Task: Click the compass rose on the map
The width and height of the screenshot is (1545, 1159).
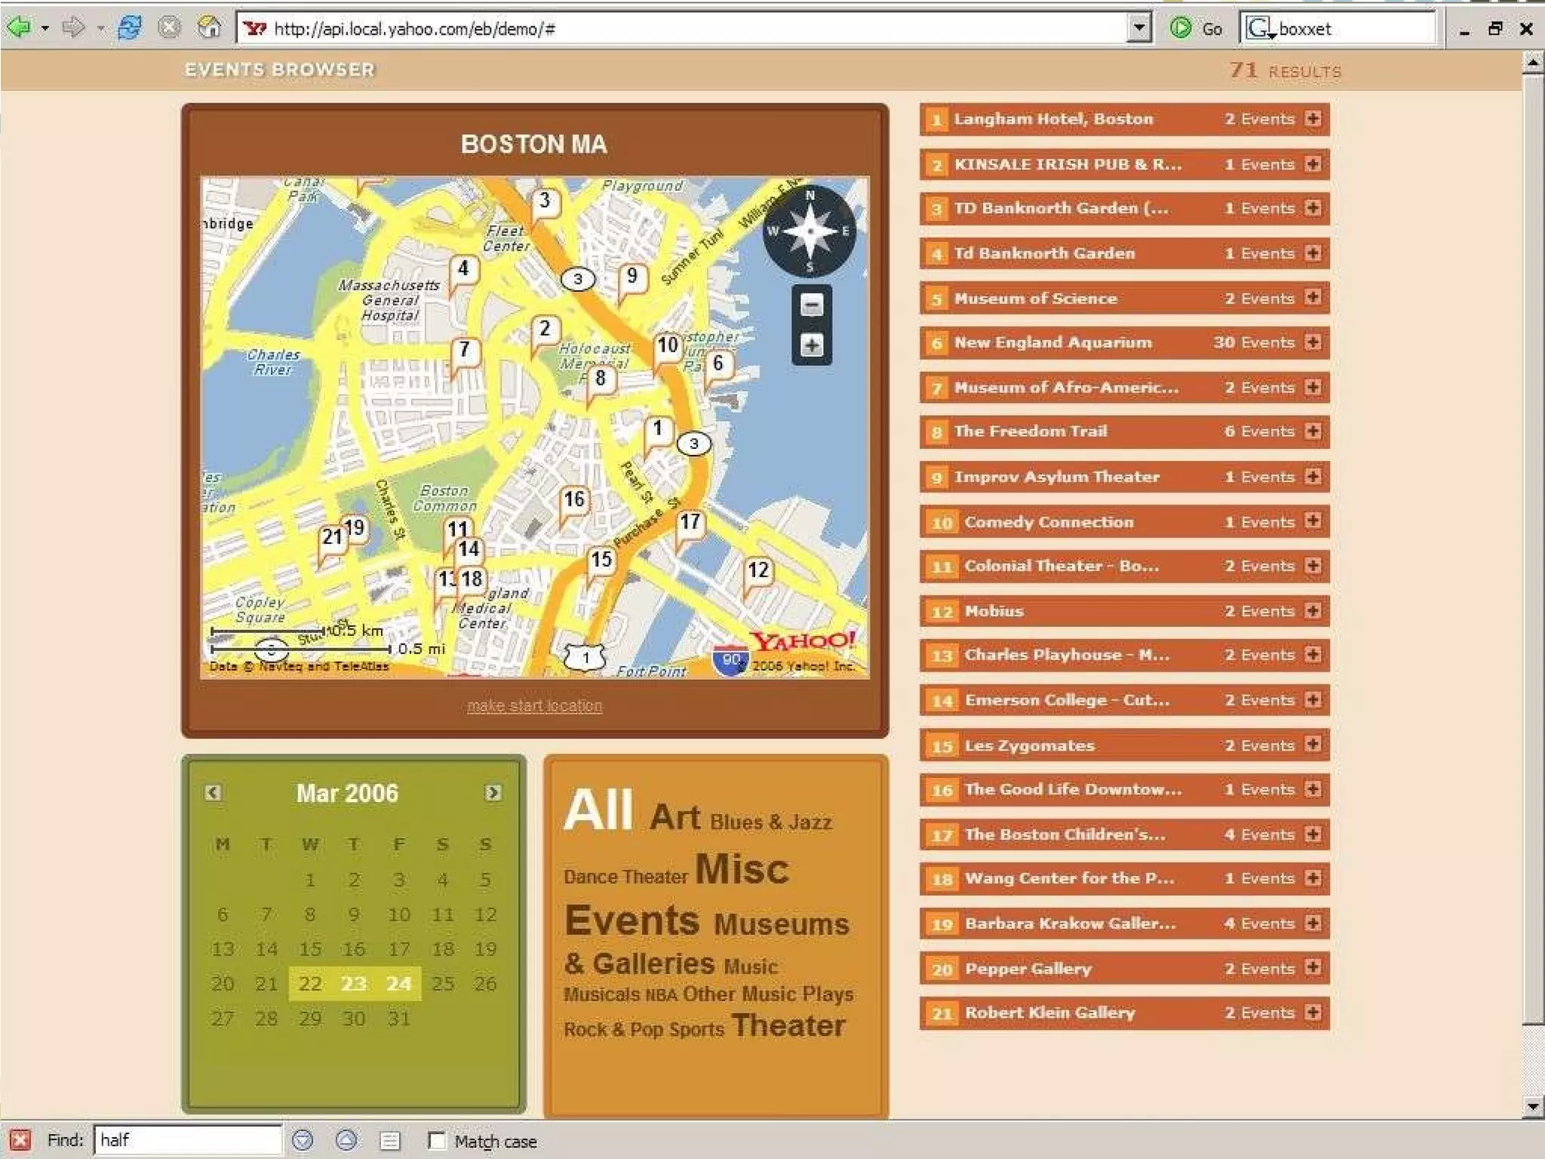Action: (809, 230)
